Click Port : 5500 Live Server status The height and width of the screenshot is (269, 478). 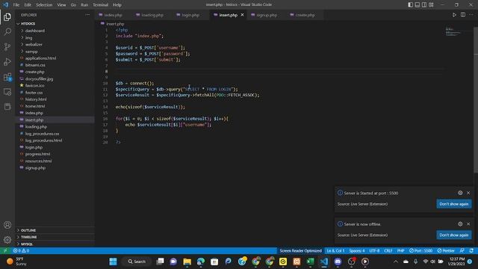coord(420,251)
